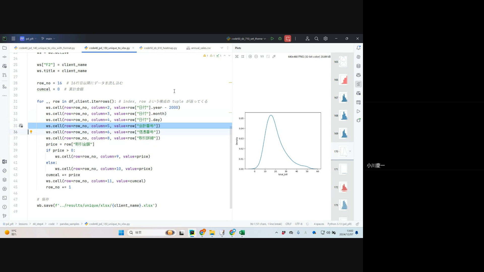Click the Debug bug icon
The height and width of the screenshot is (272, 484).
point(280,39)
